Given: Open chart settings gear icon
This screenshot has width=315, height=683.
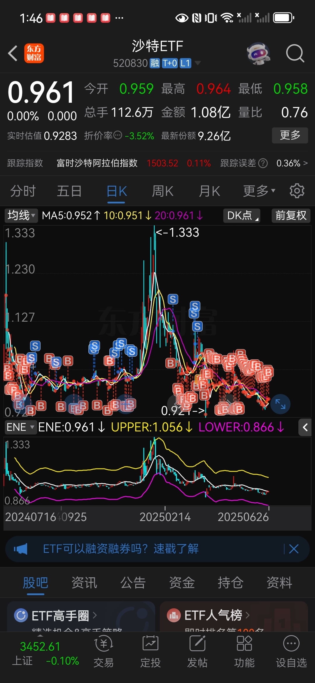Looking at the screenshot, I should [x=297, y=191].
